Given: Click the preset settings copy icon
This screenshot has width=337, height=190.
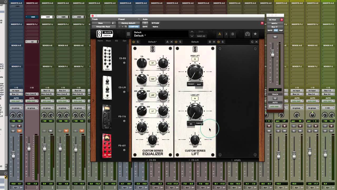Looking at the screenshot, I should pyautogui.click(x=126, y=27).
